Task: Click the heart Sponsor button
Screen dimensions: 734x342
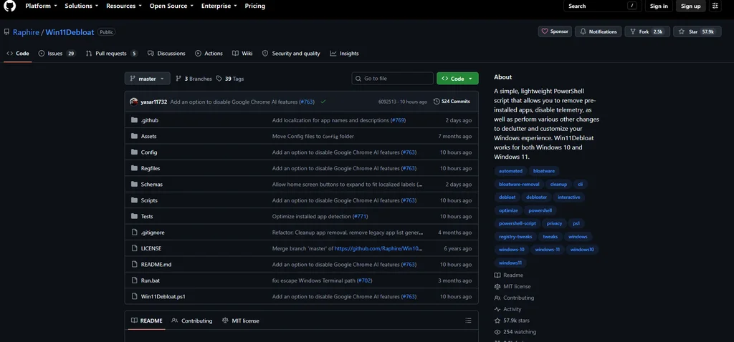Action: (555, 31)
